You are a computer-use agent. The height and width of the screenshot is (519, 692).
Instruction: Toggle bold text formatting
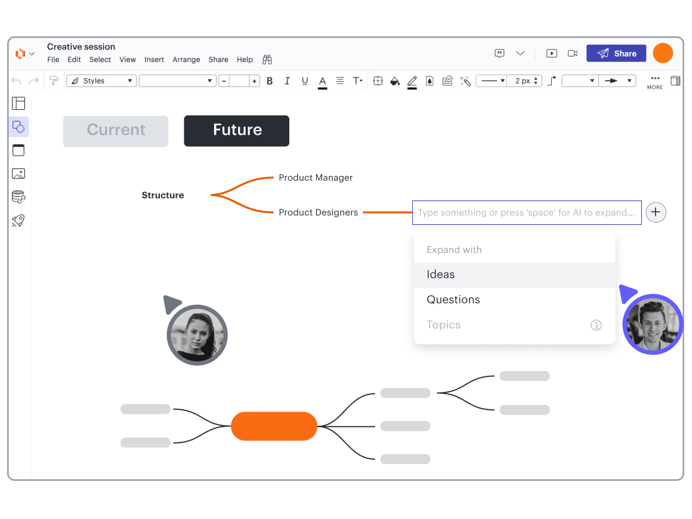tap(270, 81)
